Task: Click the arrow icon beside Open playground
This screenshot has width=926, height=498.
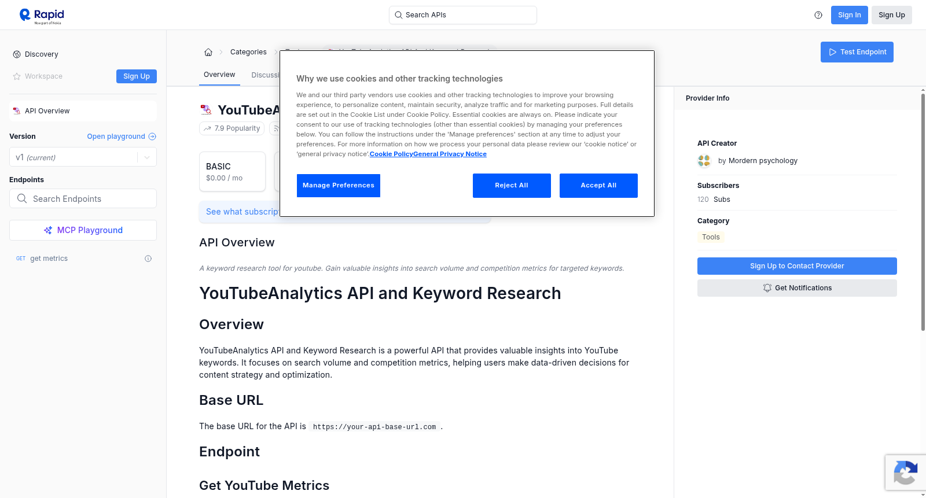Action: click(x=152, y=137)
